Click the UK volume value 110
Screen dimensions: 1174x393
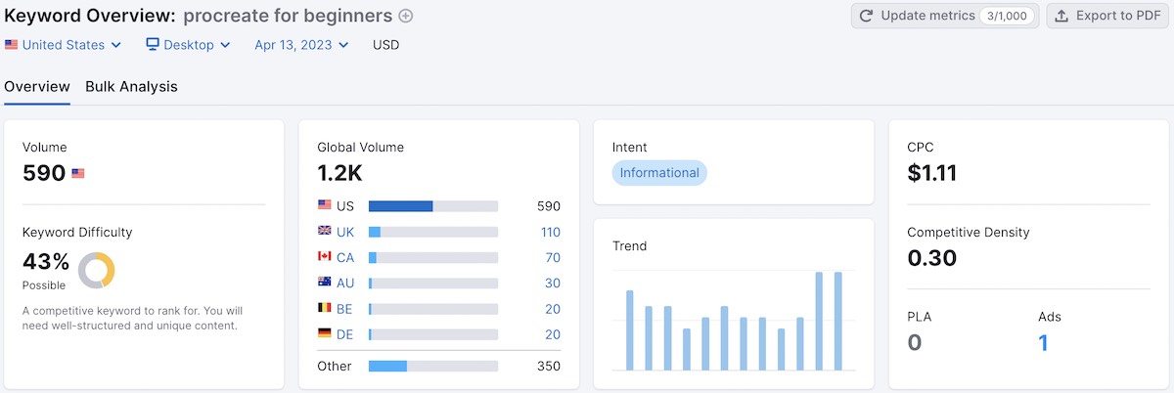pos(550,232)
